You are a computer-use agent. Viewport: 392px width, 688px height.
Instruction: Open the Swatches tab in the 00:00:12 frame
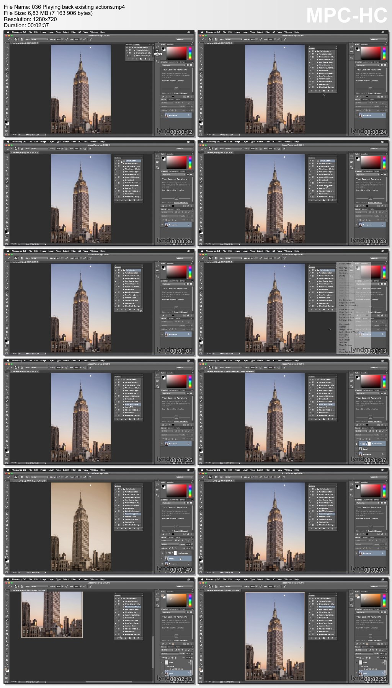tap(170, 45)
